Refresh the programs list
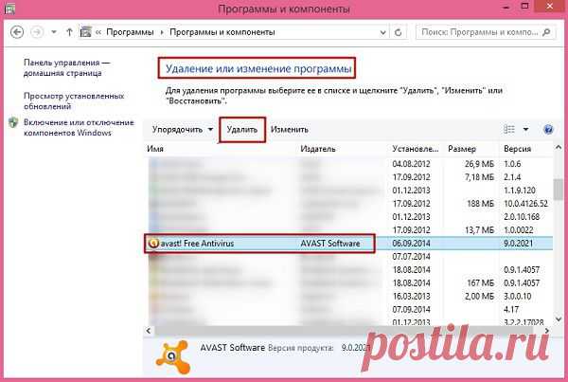This screenshot has width=568, height=382. pyautogui.click(x=399, y=32)
